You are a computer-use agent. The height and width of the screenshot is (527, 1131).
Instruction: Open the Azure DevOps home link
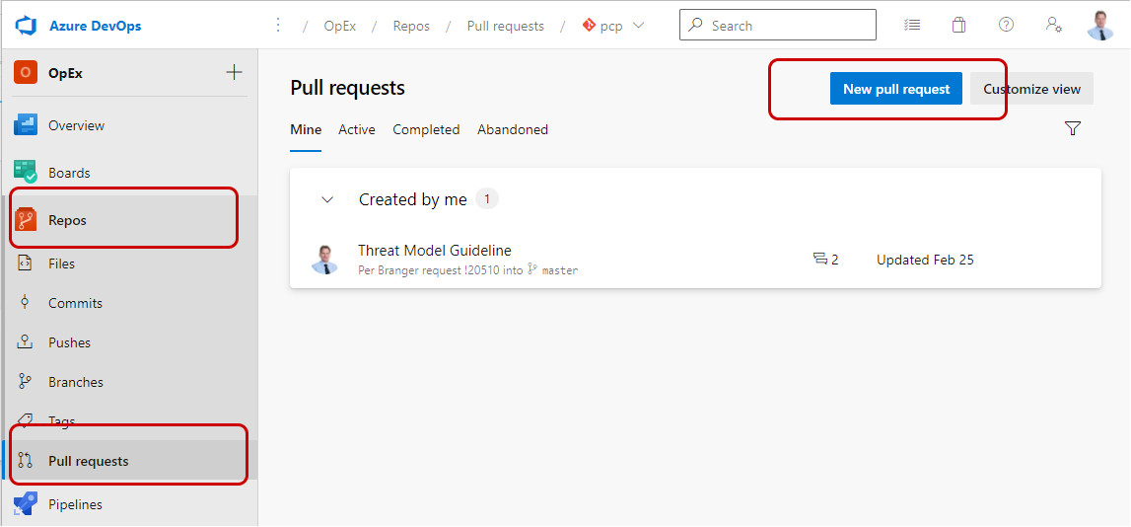[96, 26]
